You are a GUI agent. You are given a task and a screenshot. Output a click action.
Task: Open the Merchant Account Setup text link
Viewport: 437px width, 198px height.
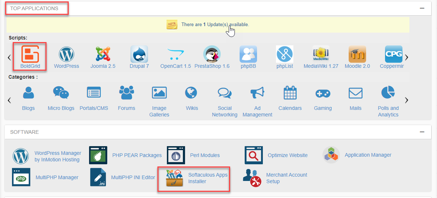coord(287,178)
